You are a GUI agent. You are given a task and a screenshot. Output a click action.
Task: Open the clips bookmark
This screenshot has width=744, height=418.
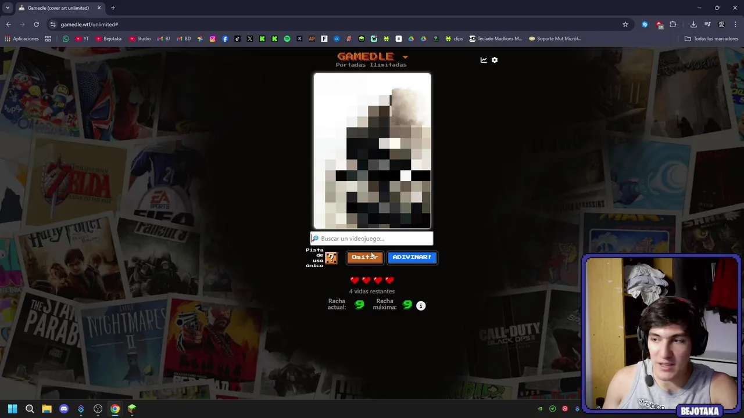tap(454, 39)
